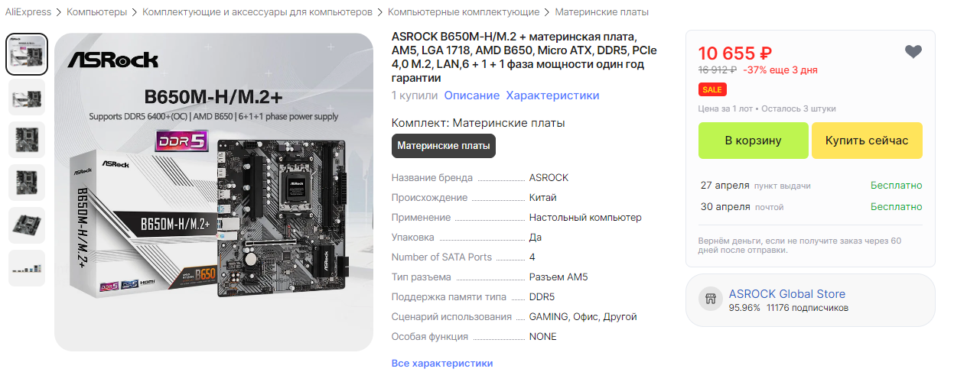The width and height of the screenshot is (954, 385).
Task: Select the third product thumbnail image
Action: click(x=27, y=140)
